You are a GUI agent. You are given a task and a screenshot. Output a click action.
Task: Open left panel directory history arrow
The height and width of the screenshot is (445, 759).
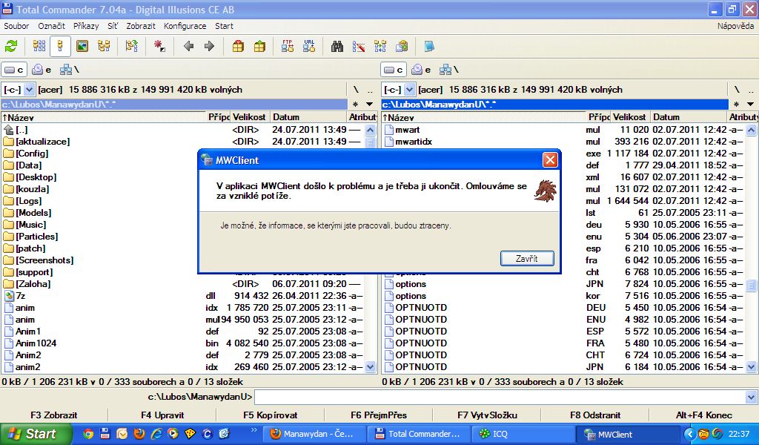(x=370, y=104)
